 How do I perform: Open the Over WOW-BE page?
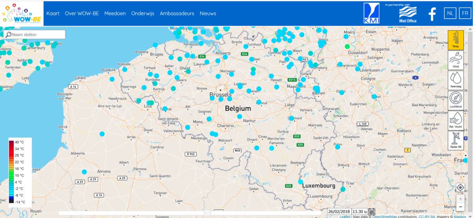pos(82,13)
